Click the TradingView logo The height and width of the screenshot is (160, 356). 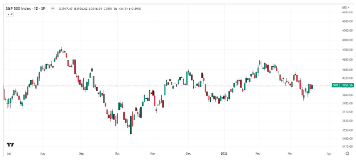click(10, 144)
